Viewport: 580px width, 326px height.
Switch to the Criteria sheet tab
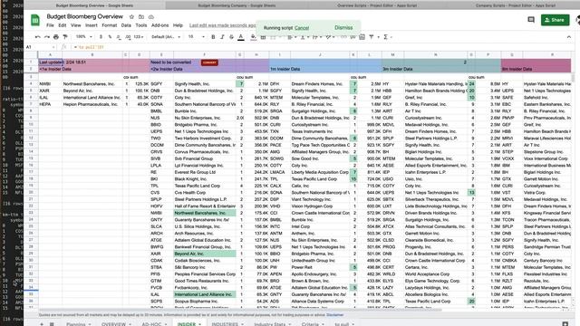tap(310, 324)
